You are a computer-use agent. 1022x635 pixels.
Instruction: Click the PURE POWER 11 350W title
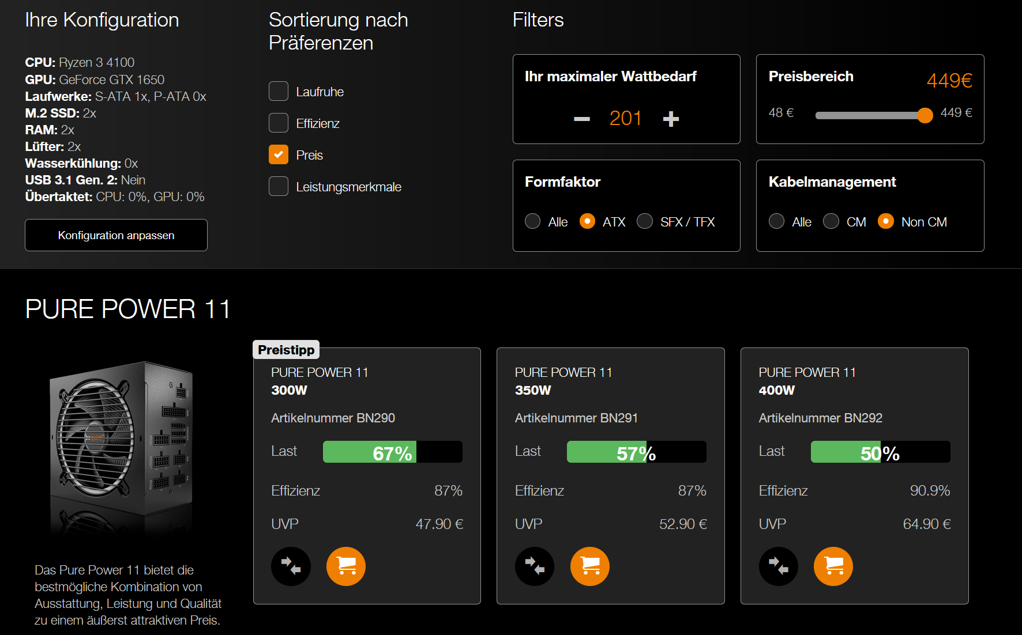[x=563, y=381]
